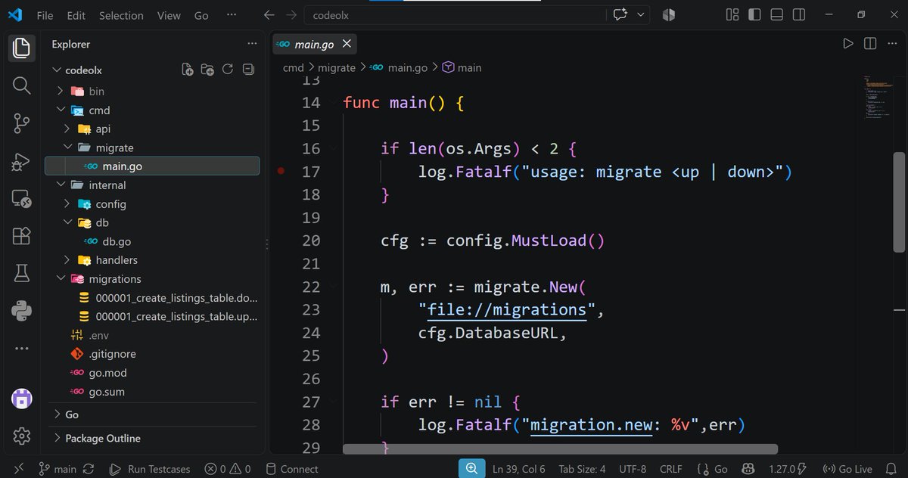Click the vertical scrollbar thumb in editor
This screenshot has width=908, height=478.
(x=899, y=202)
